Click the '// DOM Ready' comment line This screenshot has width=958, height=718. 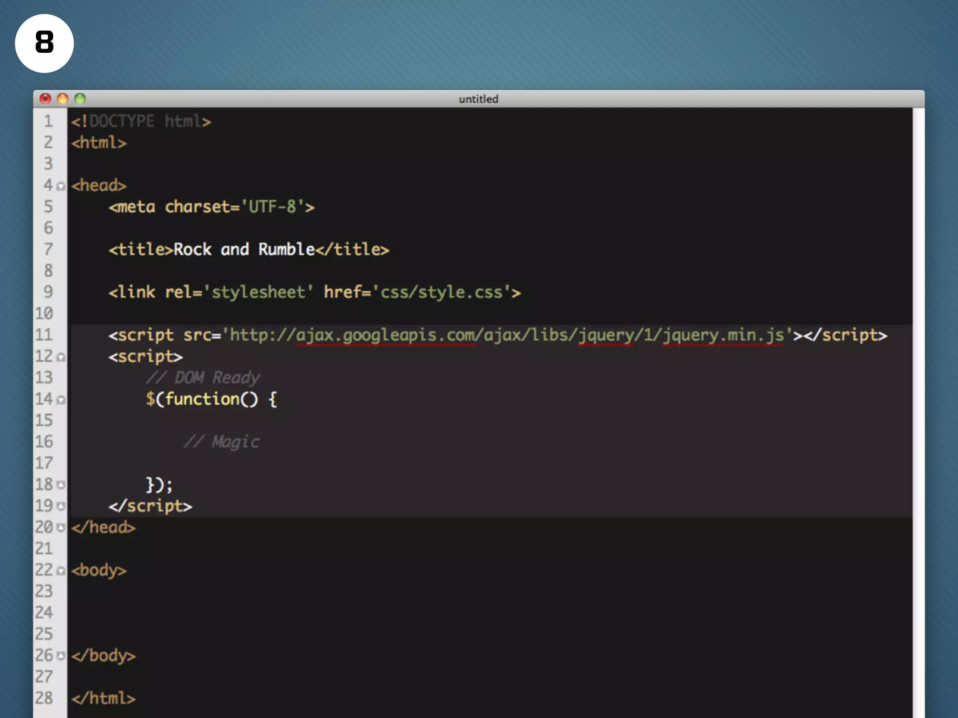click(x=203, y=378)
